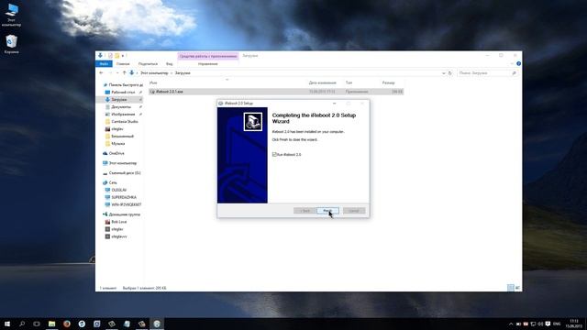Image resolution: width=587 pixels, height=330 pixels.
Task: Show hidden tray icons chevron
Action: click(x=511, y=324)
